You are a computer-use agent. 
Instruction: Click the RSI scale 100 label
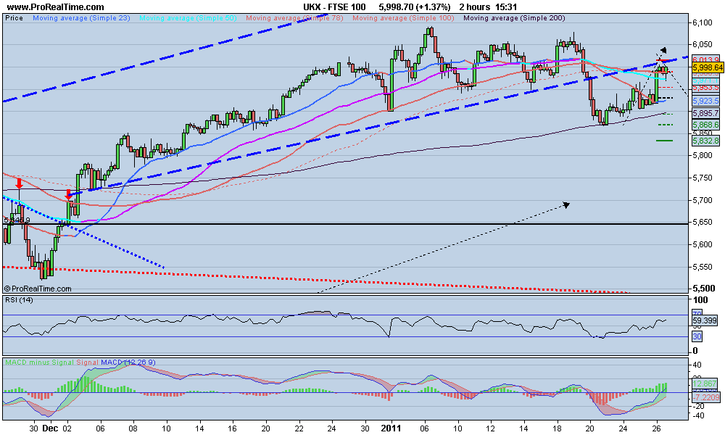699,300
